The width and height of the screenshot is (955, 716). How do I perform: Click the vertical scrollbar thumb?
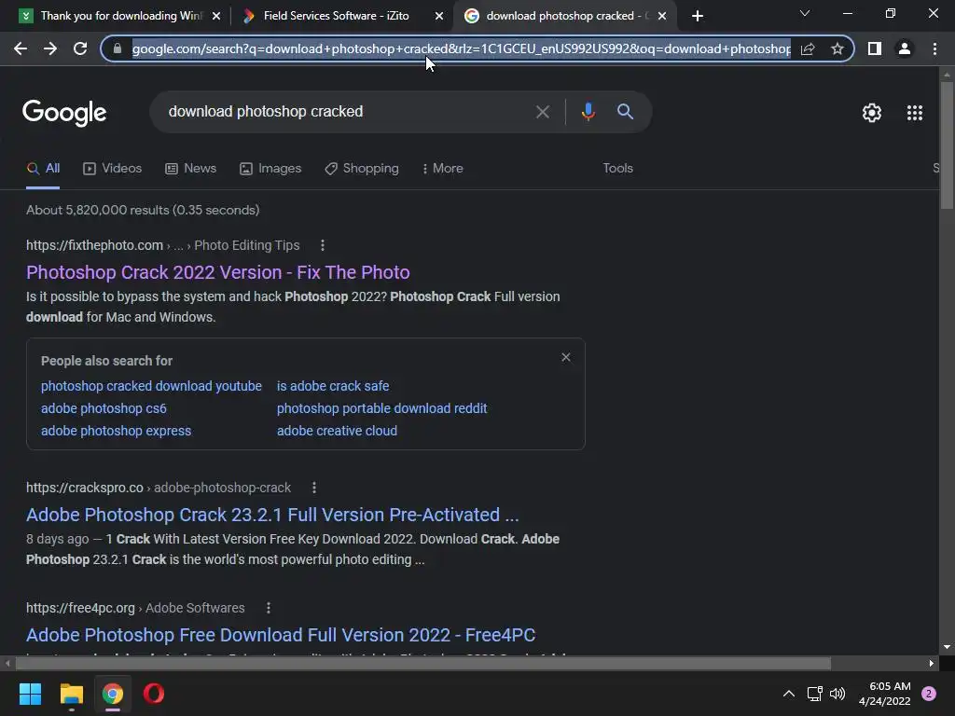[x=946, y=146]
